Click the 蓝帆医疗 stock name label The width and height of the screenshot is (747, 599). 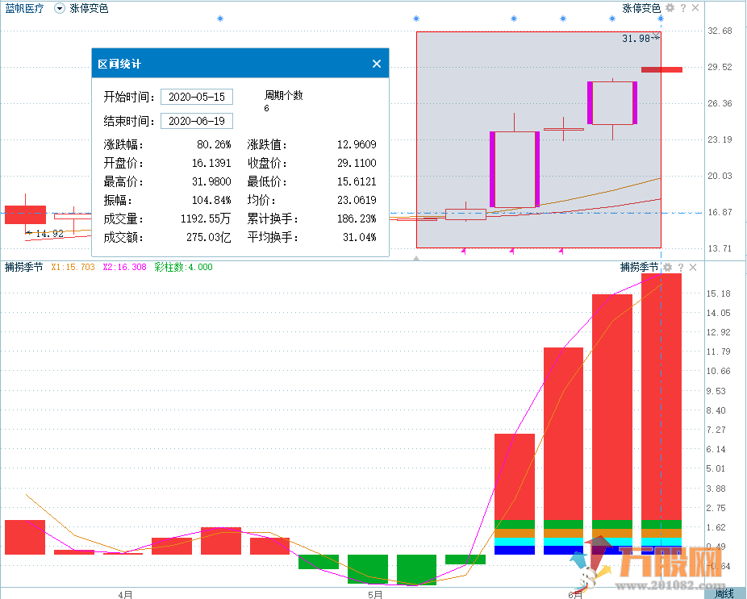(x=24, y=8)
